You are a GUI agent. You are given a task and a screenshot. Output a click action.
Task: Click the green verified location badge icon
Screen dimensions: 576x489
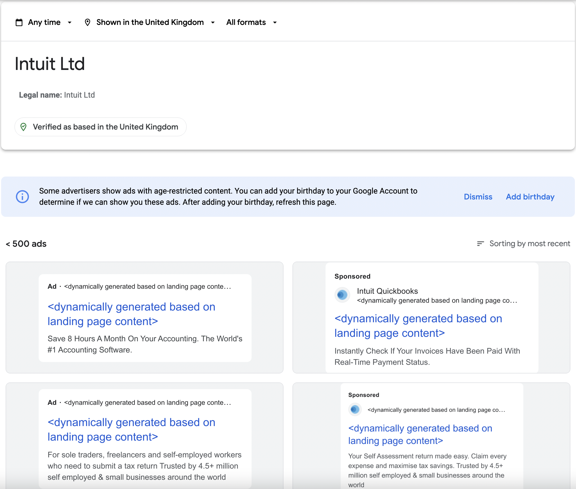click(24, 127)
